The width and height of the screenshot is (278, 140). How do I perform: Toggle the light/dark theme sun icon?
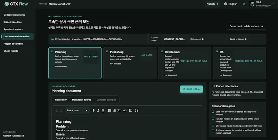(244, 4)
